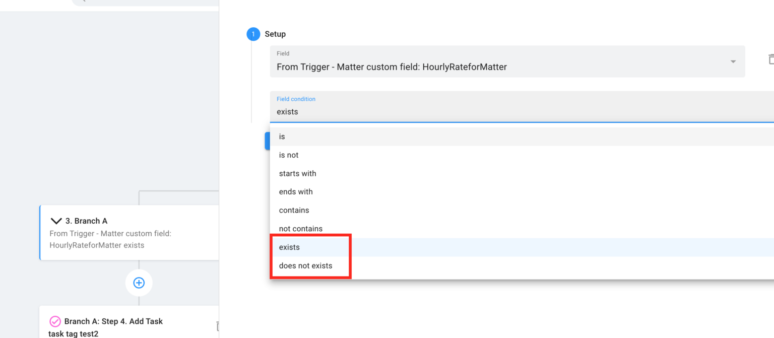Screen dimensions: 774x338
Task: Click the blue step 1 circle badge
Action: coord(253,34)
